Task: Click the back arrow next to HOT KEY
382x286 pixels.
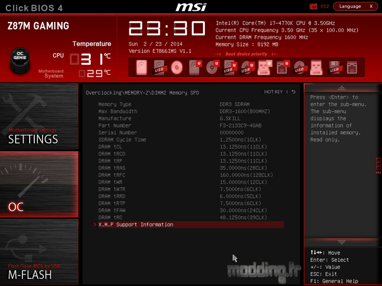Action: [x=294, y=92]
